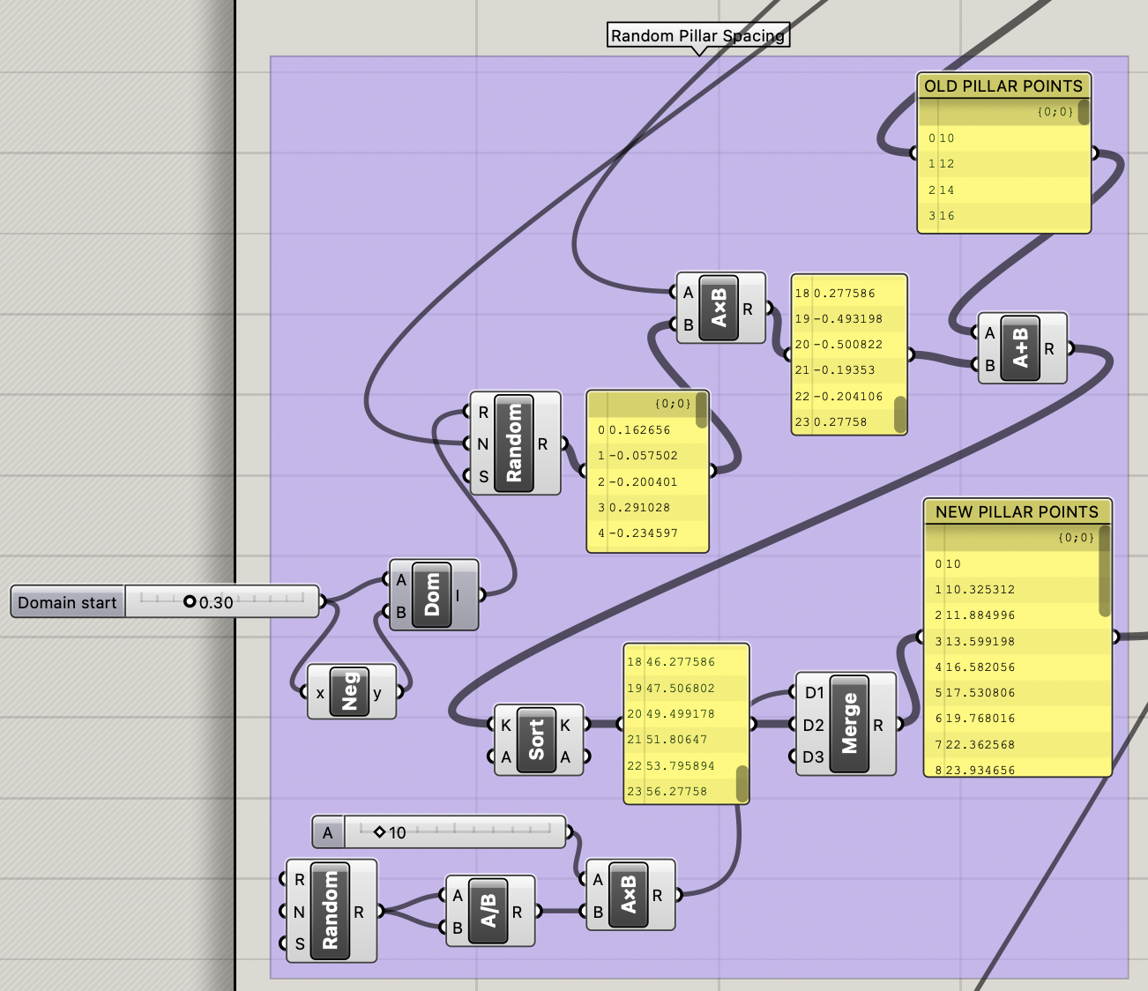Viewport: 1148px width, 991px height.
Task: Click scrollbar of OLD PILLAR POINTS panel
Action: click(1084, 112)
